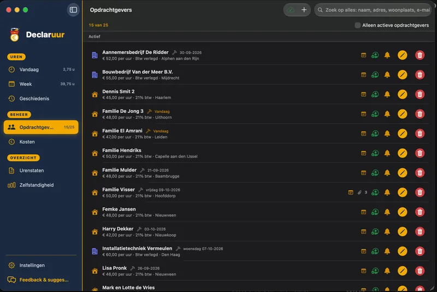Viewport: 437px width, 292px height.
Task: Enable Alleen actieve opdrachtgevers checkbox
Action: point(357,25)
